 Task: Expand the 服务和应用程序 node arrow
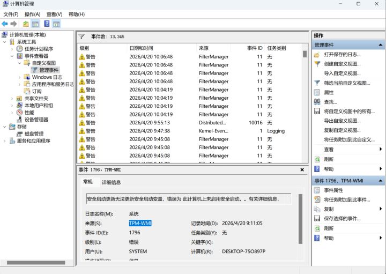(x=5, y=141)
